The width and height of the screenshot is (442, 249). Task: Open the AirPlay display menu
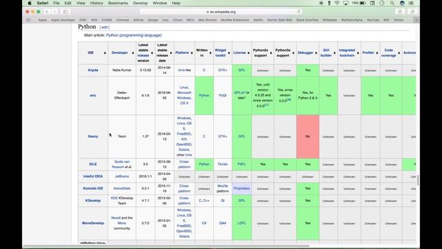click(345, 3)
